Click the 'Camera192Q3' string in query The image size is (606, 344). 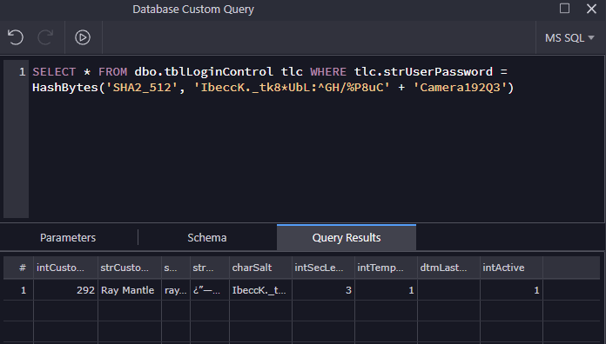click(x=460, y=88)
